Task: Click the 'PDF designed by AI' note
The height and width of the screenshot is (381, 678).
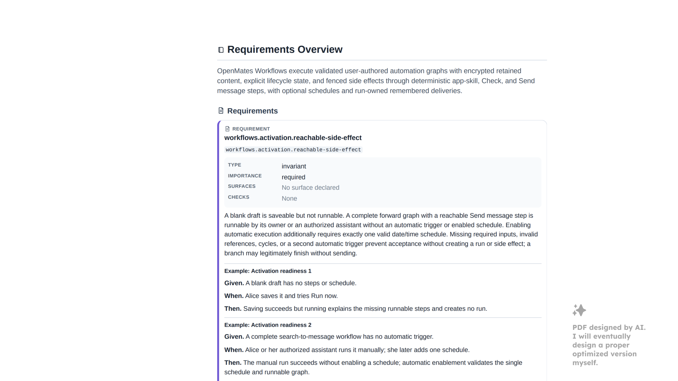Action: 609,345
